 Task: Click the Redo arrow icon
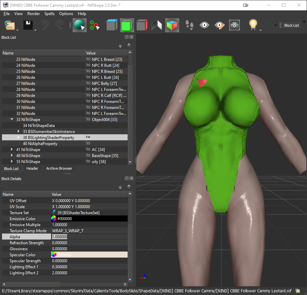tap(59, 25)
